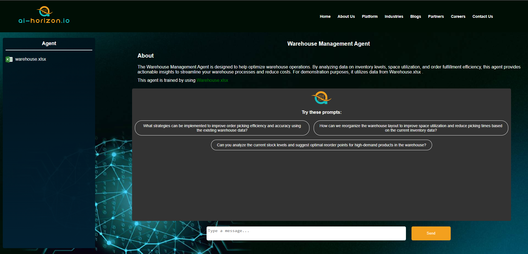
Task: Click the Excel icon next to warehouse.xlsx
Action: [9, 59]
